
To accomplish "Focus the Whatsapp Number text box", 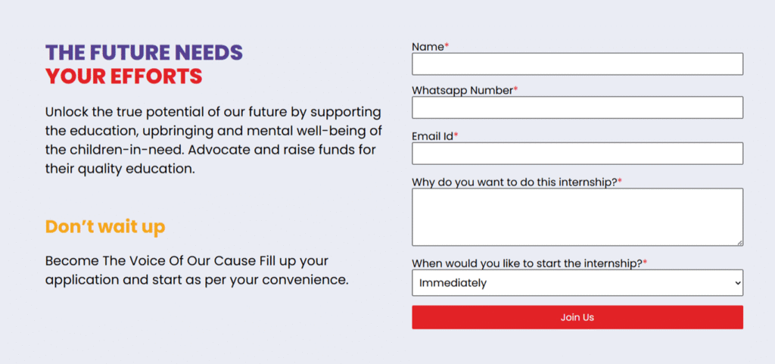I will click(x=577, y=107).
